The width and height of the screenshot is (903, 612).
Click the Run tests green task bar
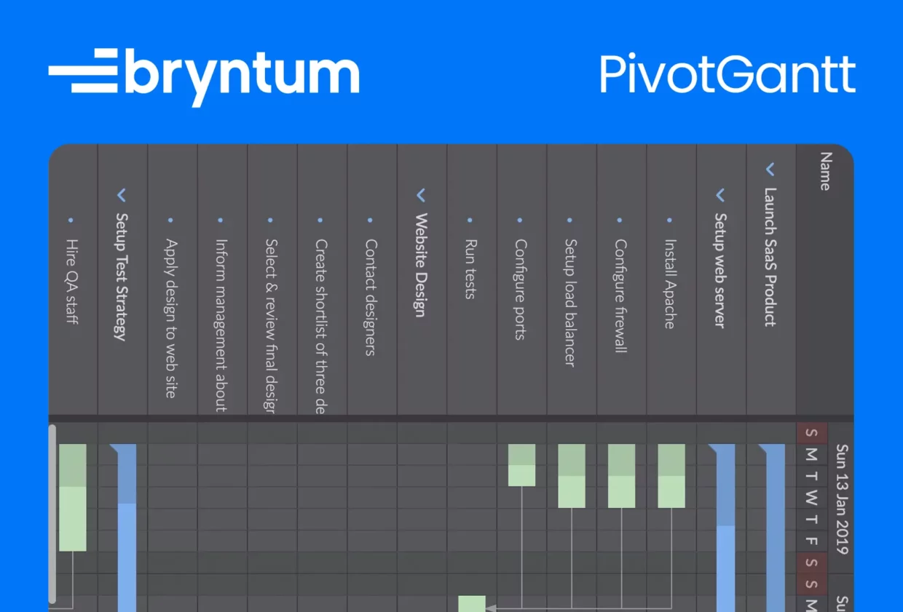(x=472, y=604)
